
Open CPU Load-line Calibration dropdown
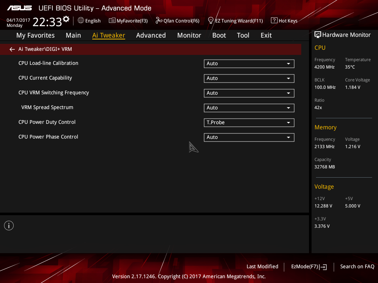pyautogui.click(x=249, y=64)
